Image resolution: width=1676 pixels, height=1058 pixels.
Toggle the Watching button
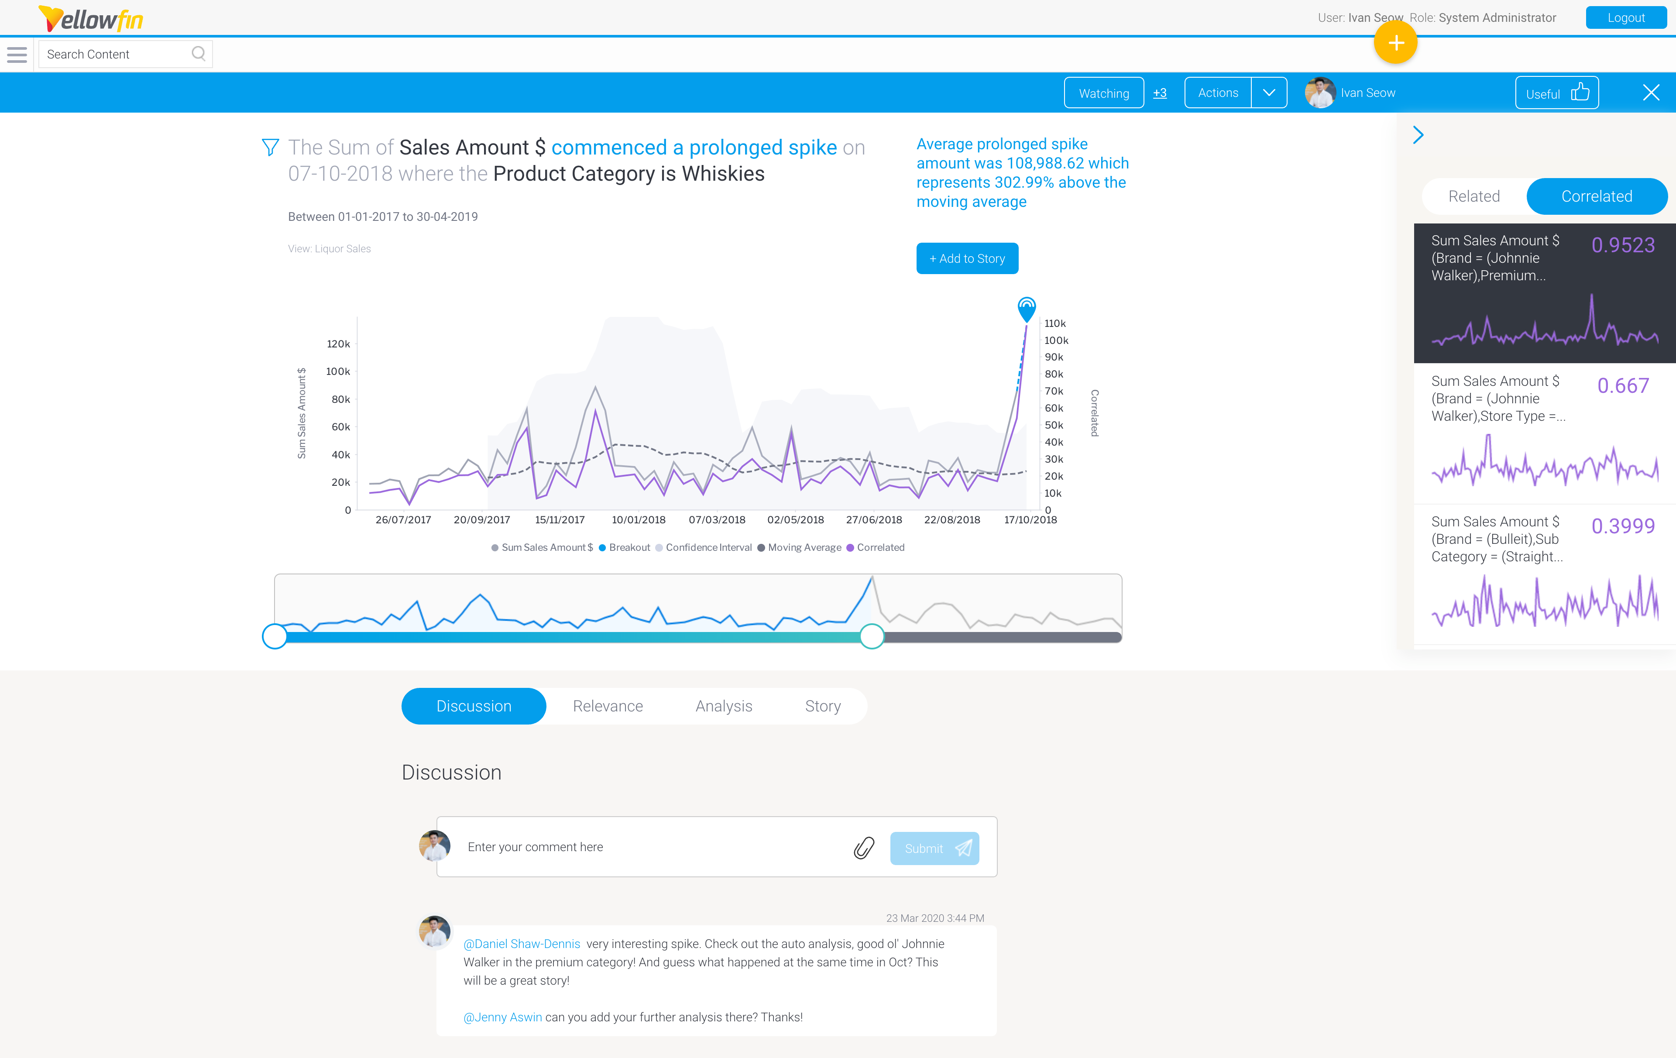1103,93
